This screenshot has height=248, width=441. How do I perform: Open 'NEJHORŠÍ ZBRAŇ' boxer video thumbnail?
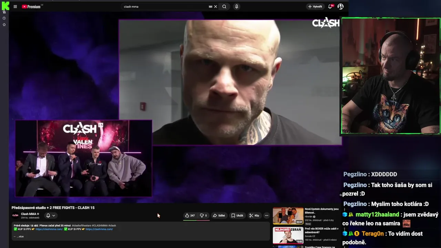[x=288, y=235]
